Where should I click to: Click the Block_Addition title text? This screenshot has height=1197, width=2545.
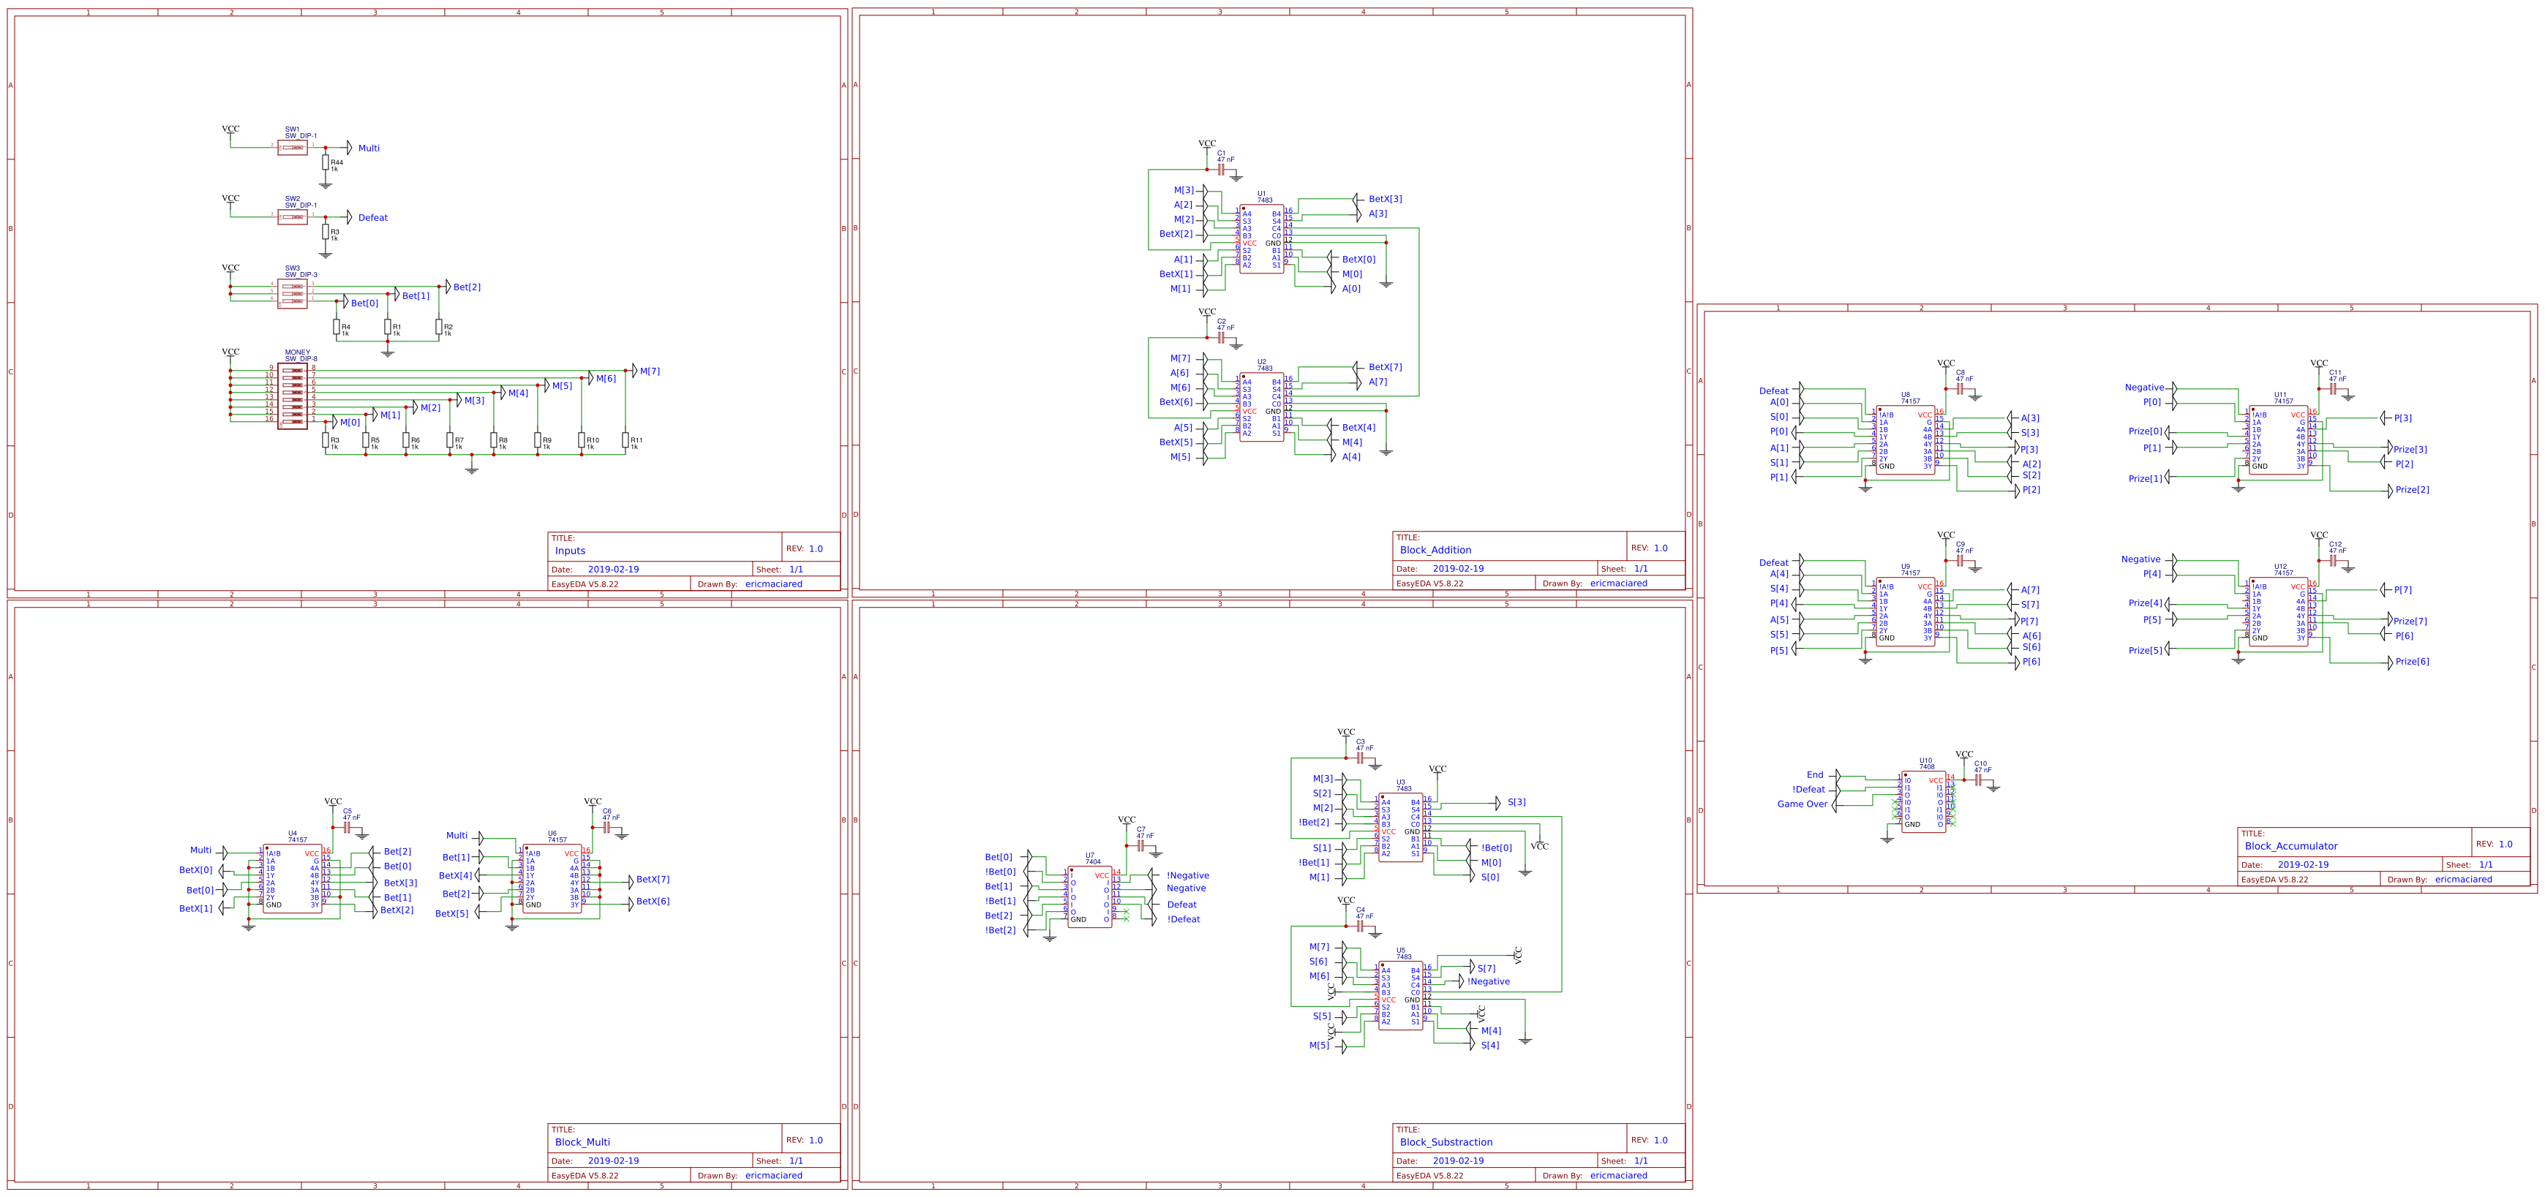(x=1435, y=550)
